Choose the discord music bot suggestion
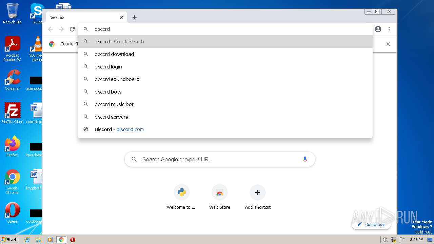Screen dimensions: 434x244 pyautogui.click(x=225, y=104)
